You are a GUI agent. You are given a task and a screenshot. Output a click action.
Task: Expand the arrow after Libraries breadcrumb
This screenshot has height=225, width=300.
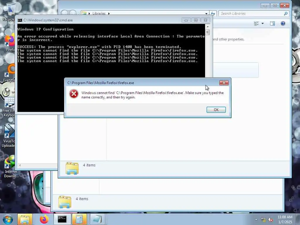(x=109, y=13)
